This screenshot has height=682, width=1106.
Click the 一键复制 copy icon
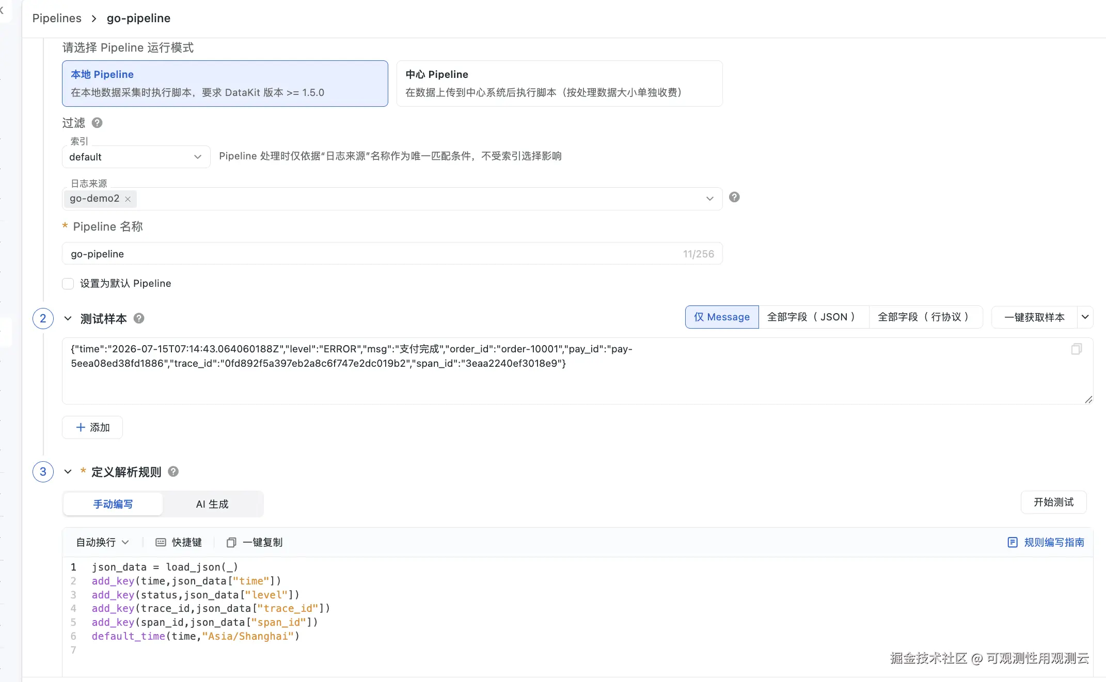point(231,542)
